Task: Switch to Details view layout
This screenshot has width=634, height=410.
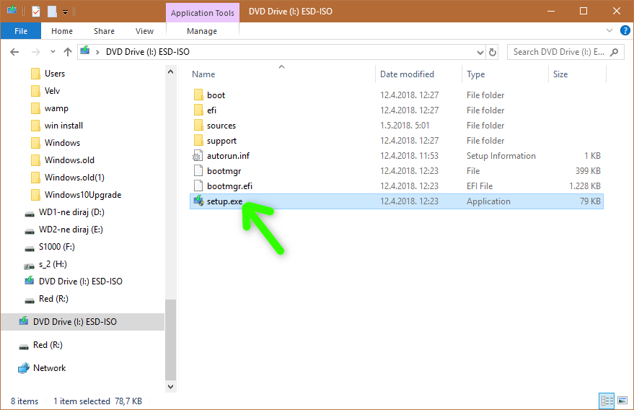Action: pyautogui.click(x=607, y=401)
